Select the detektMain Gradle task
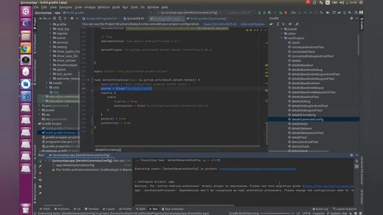The width and height of the screenshot is (383, 215). pos(300,124)
